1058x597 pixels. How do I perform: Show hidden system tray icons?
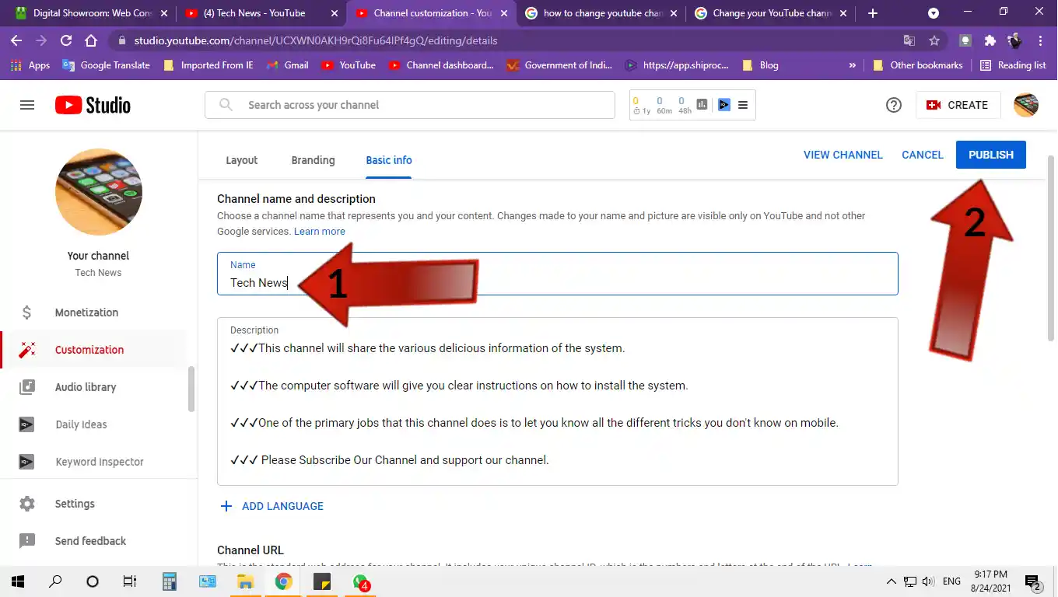click(x=892, y=581)
